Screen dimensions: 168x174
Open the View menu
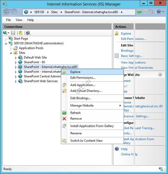coord(19,20)
